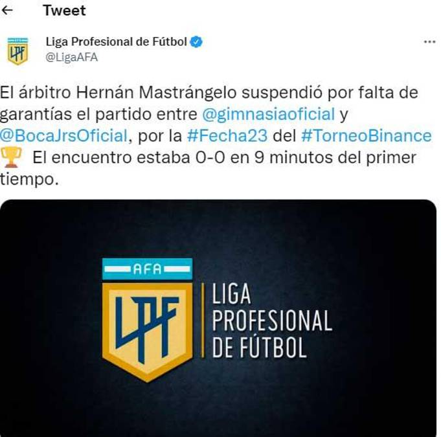This screenshot has width=441, height=437.
Task: Click the gold divider line in the logo
Action: click(202, 321)
